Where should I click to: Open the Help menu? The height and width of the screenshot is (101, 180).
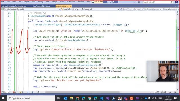coord(88,2)
